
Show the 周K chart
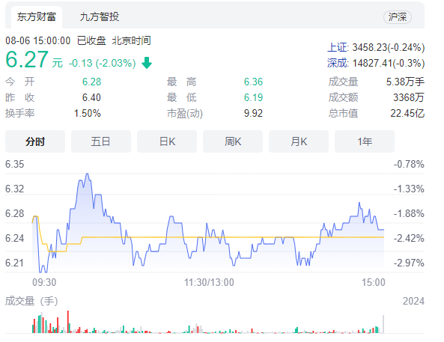pos(233,141)
